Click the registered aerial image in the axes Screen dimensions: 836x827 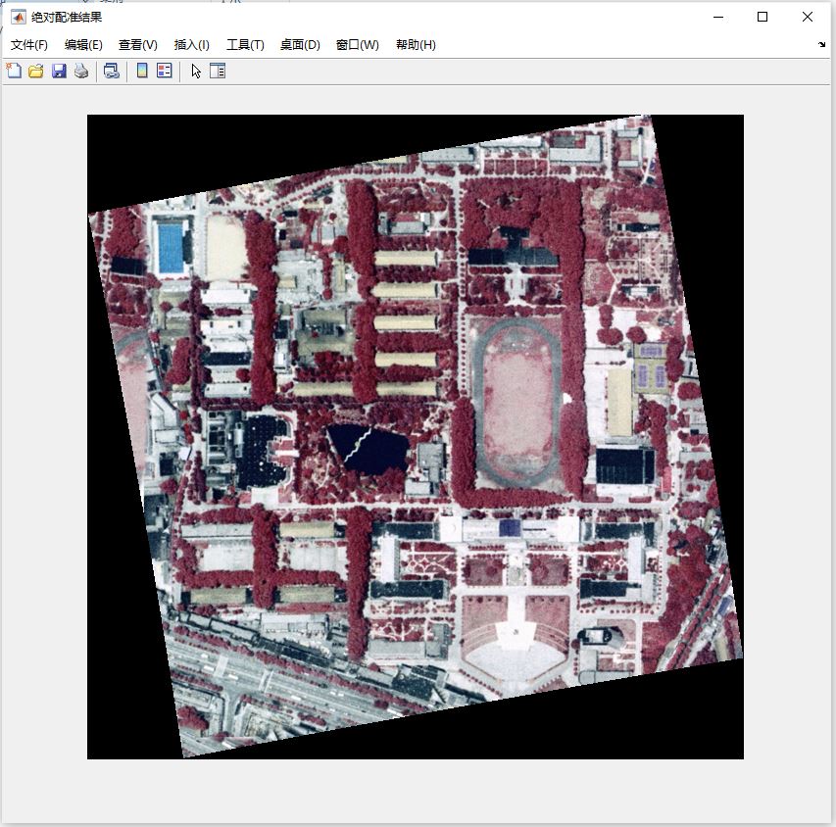416,436
